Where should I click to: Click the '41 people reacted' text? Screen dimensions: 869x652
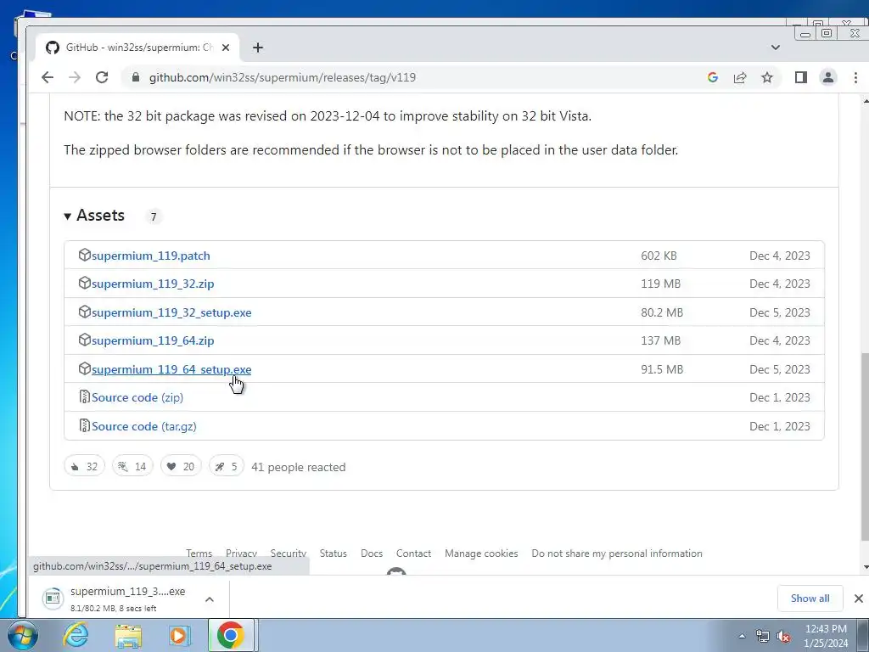(x=298, y=468)
